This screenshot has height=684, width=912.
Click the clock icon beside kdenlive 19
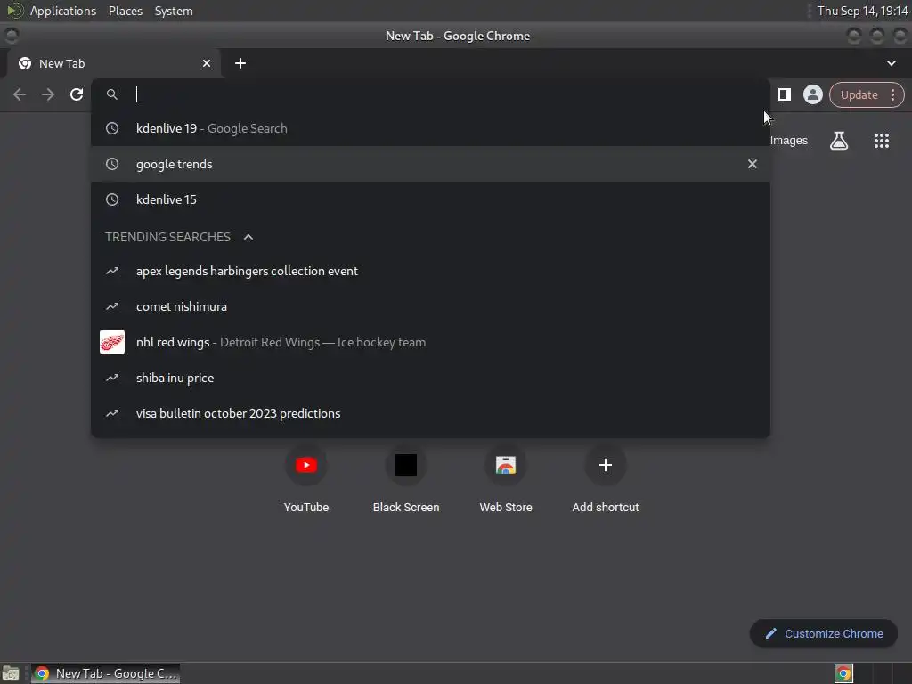(x=112, y=128)
